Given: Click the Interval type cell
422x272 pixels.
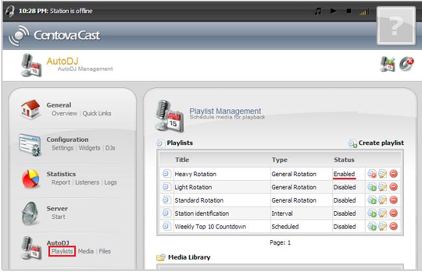Looking at the screenshot, I should (282, 214).
